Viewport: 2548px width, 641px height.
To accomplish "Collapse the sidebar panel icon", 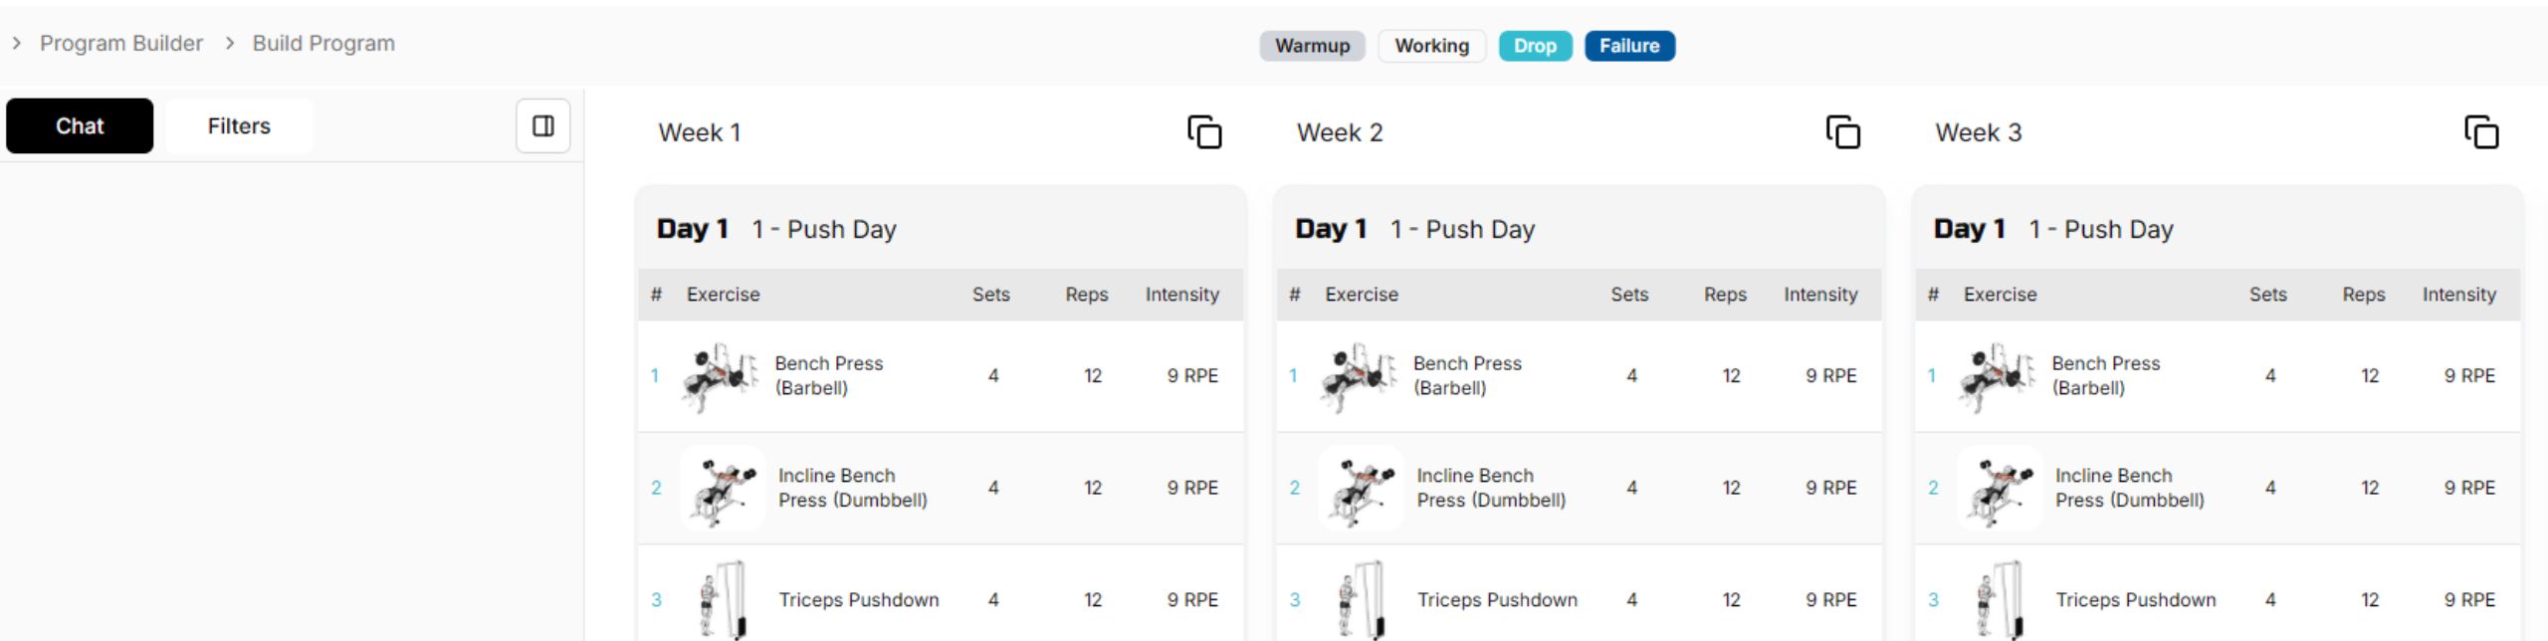I will coord(543,125).
